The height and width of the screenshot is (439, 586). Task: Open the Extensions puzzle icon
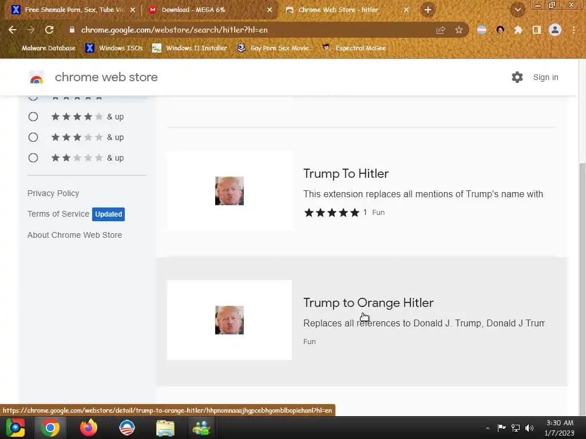coord(518,30)
